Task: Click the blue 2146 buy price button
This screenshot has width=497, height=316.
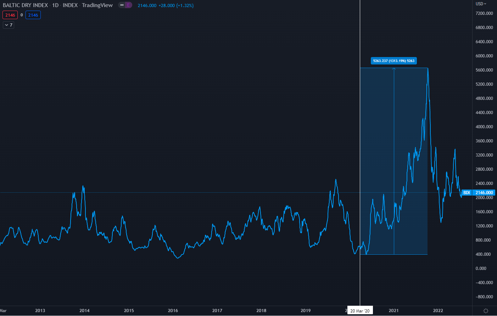Action: click(x=33, y=15)
